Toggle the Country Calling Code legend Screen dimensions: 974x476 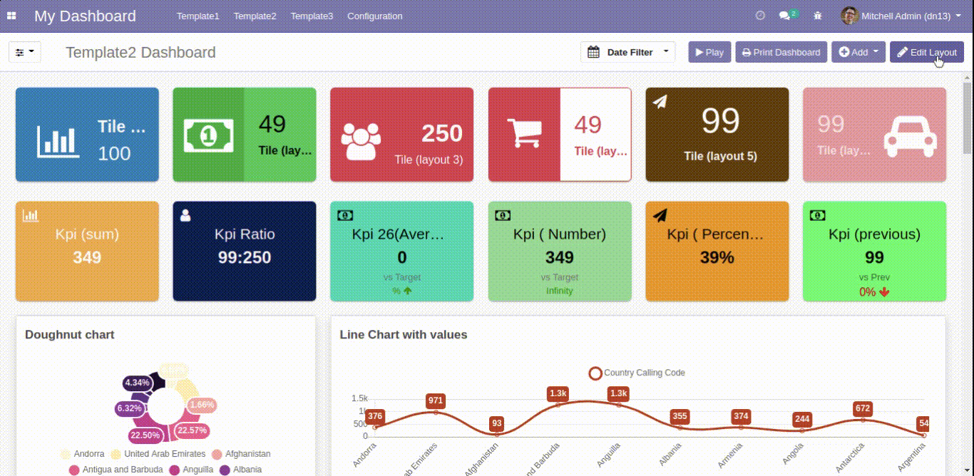click(637, 373)
